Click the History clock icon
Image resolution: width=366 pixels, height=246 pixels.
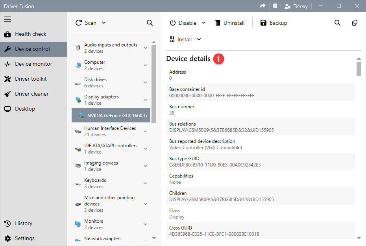tap(7, 223)
